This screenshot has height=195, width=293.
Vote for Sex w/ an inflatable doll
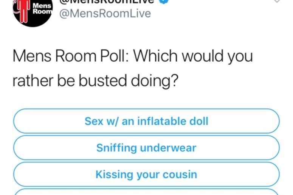point(147,121)
